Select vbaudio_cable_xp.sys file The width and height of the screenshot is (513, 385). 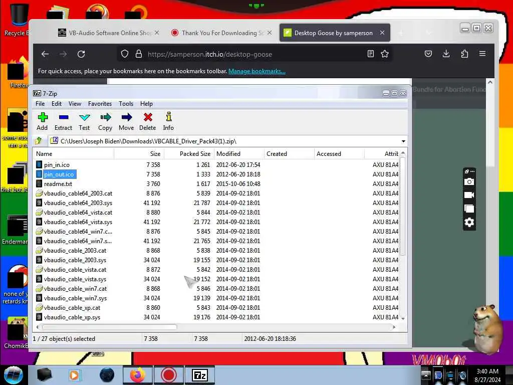coord(72,317)
